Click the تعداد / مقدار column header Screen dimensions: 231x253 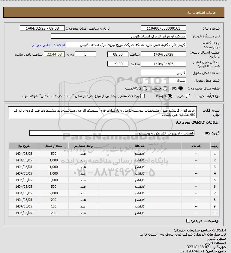53,146
